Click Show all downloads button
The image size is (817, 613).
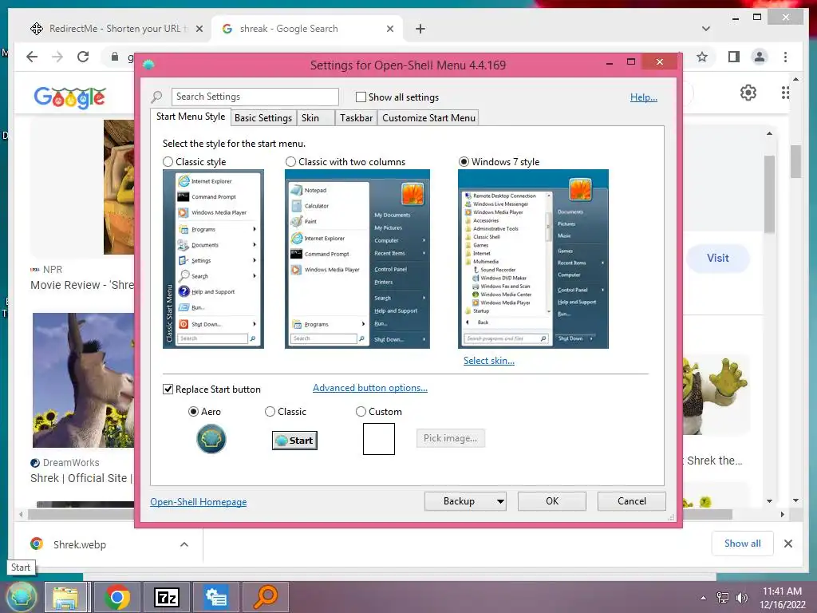(742, 544)
